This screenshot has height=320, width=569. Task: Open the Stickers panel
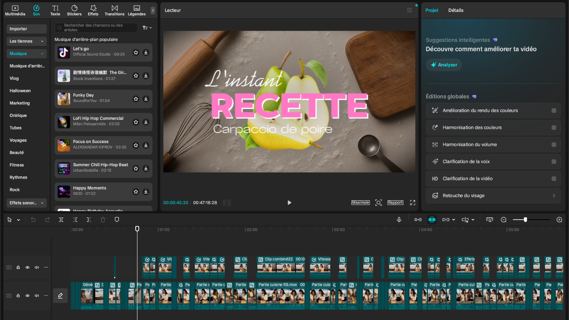[74, 10]
